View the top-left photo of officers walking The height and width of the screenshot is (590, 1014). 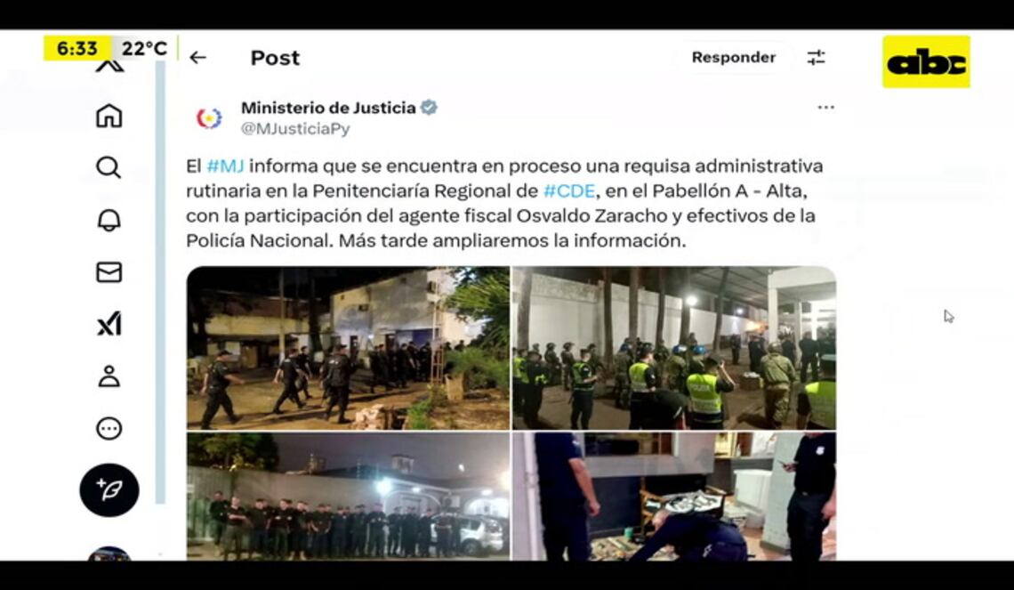pyautogui.click(x=348, y=348)
